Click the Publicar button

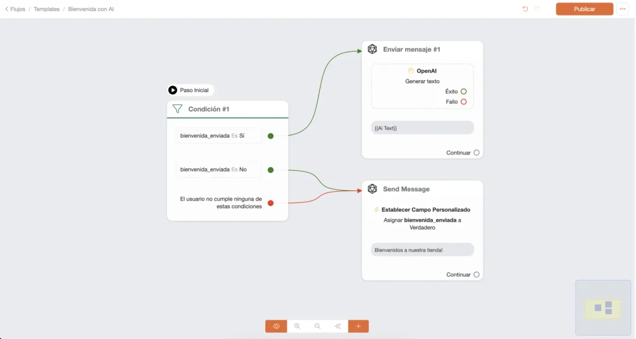pyautogui.click(x=584, y=9)
